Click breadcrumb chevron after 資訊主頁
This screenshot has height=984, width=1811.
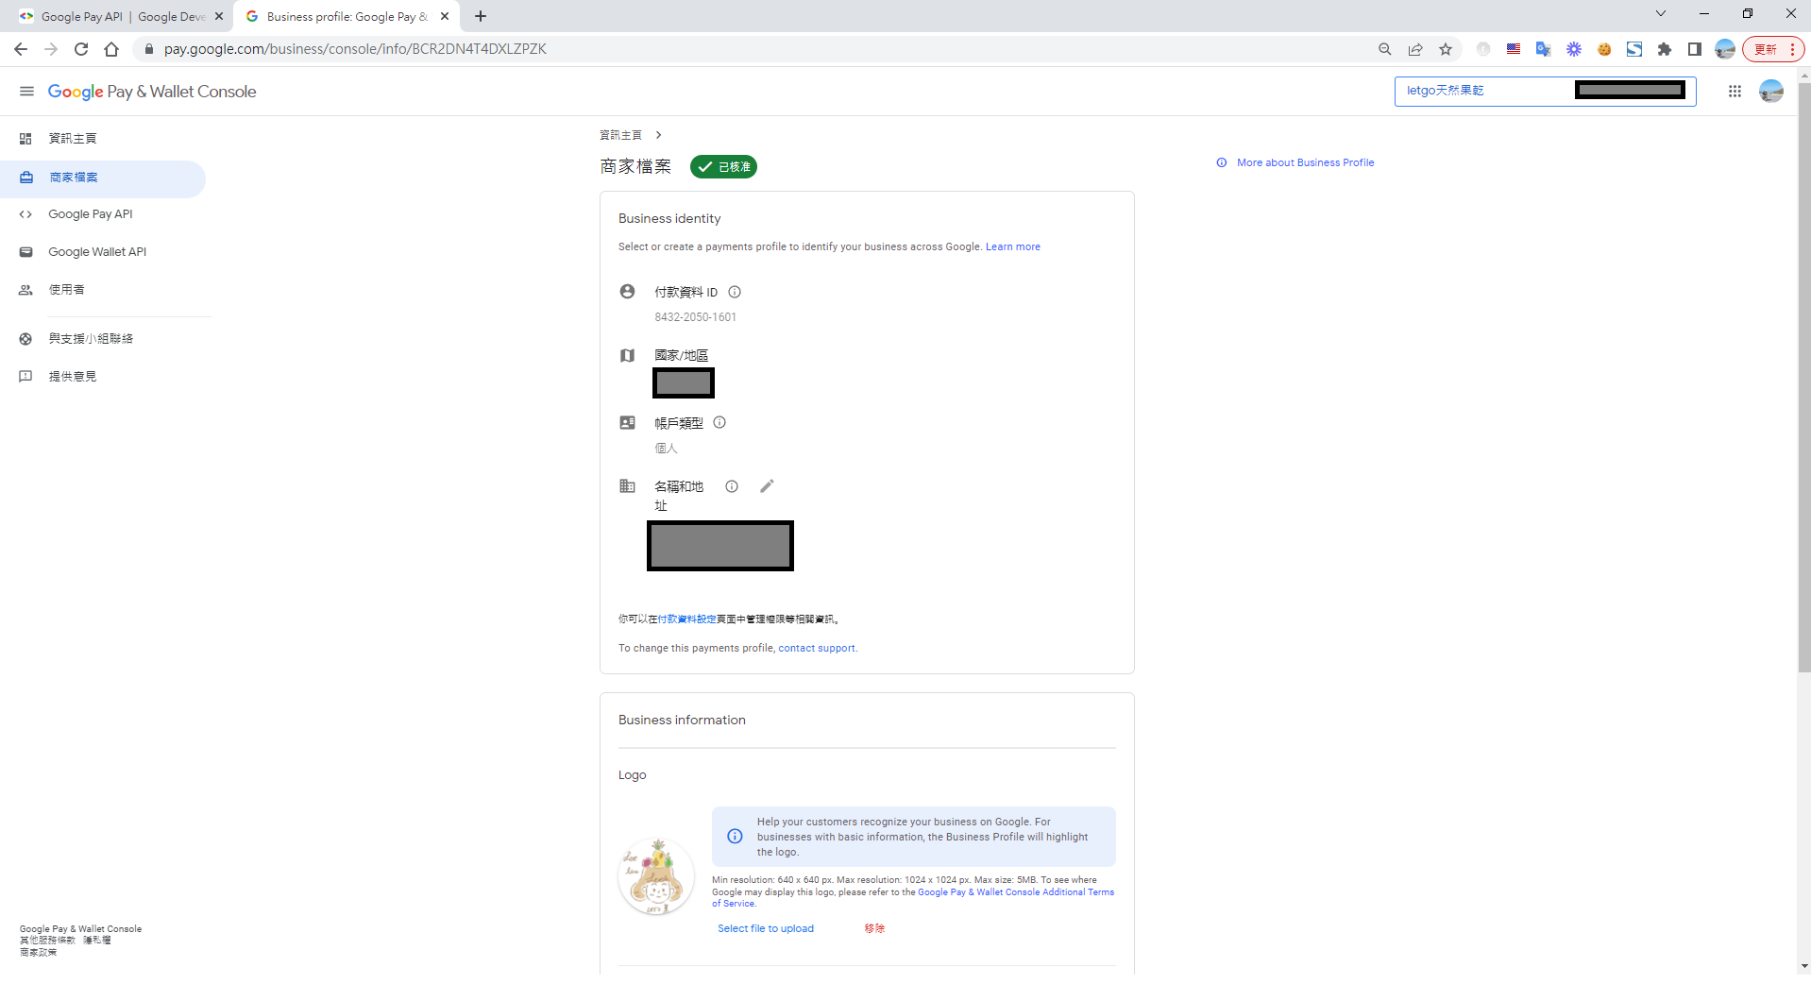[658, 135]
